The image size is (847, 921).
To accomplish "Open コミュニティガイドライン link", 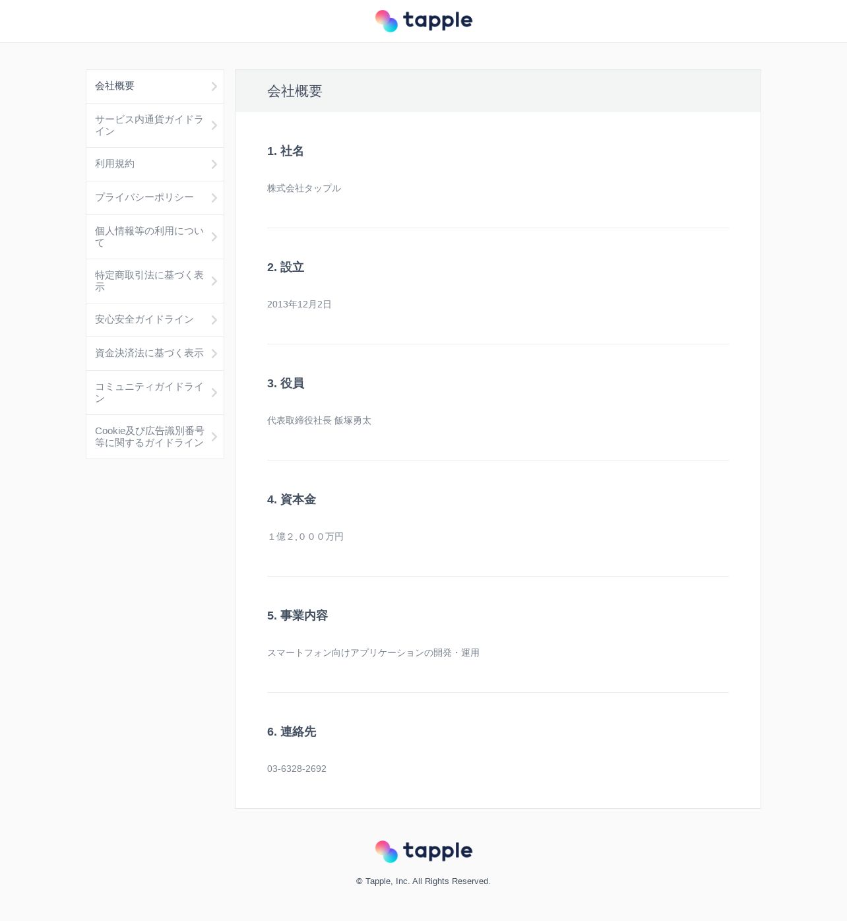I will [x=155, y=393].
